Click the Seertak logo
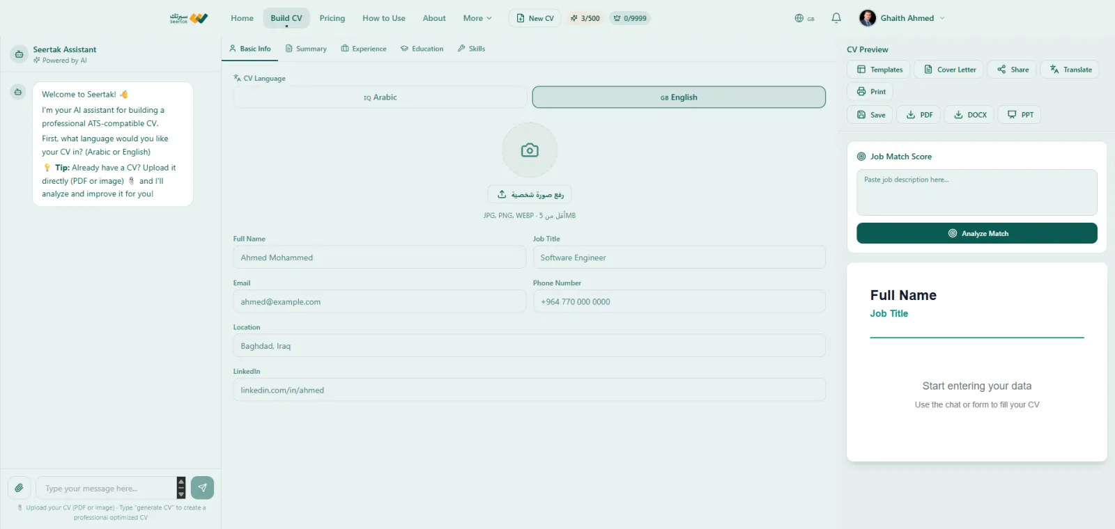This screenshot has width=1115, height=529. point(189,18)
